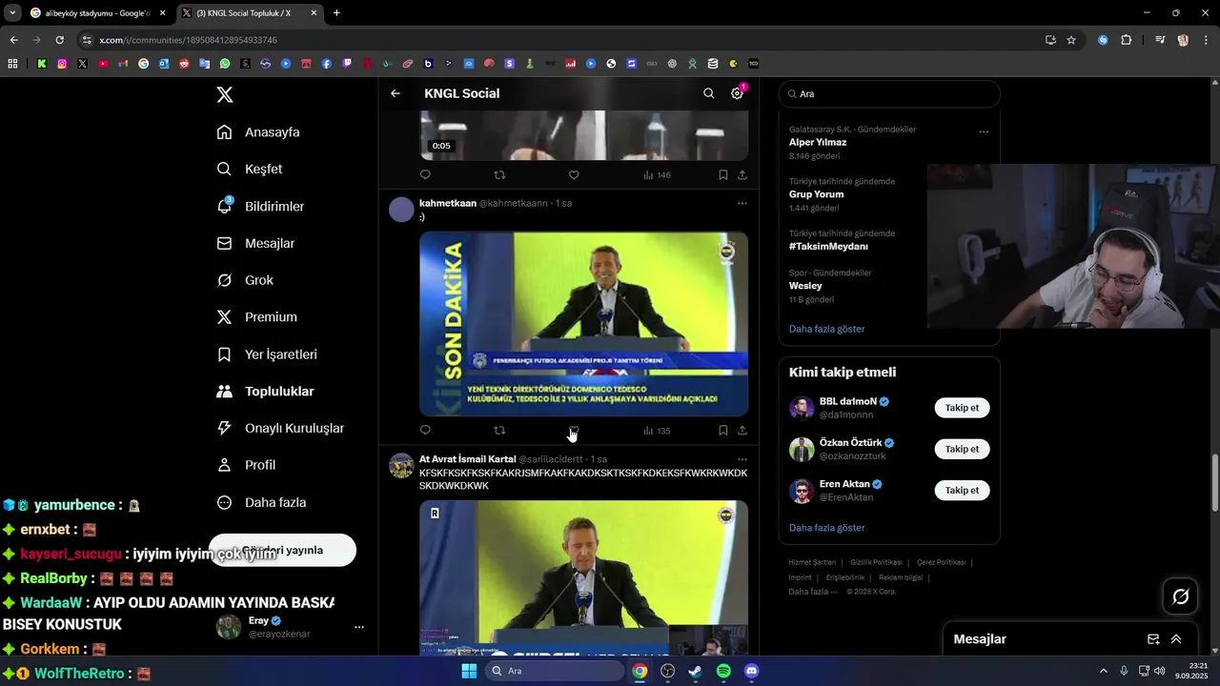Show more follow suggestions

tap(826, 528)
